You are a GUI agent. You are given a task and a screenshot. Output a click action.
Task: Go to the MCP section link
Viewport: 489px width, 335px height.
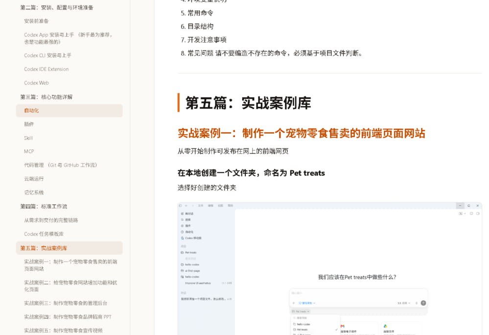point(29,151)
